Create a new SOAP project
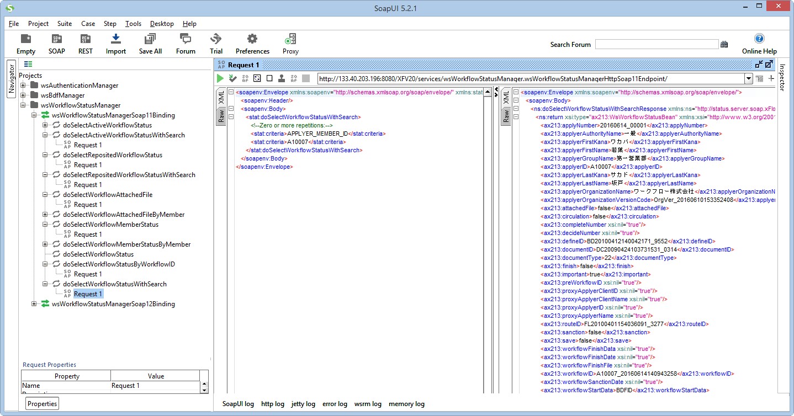This screenshot has width=794, height=416. pyautogui.click(x=56, y=44)
